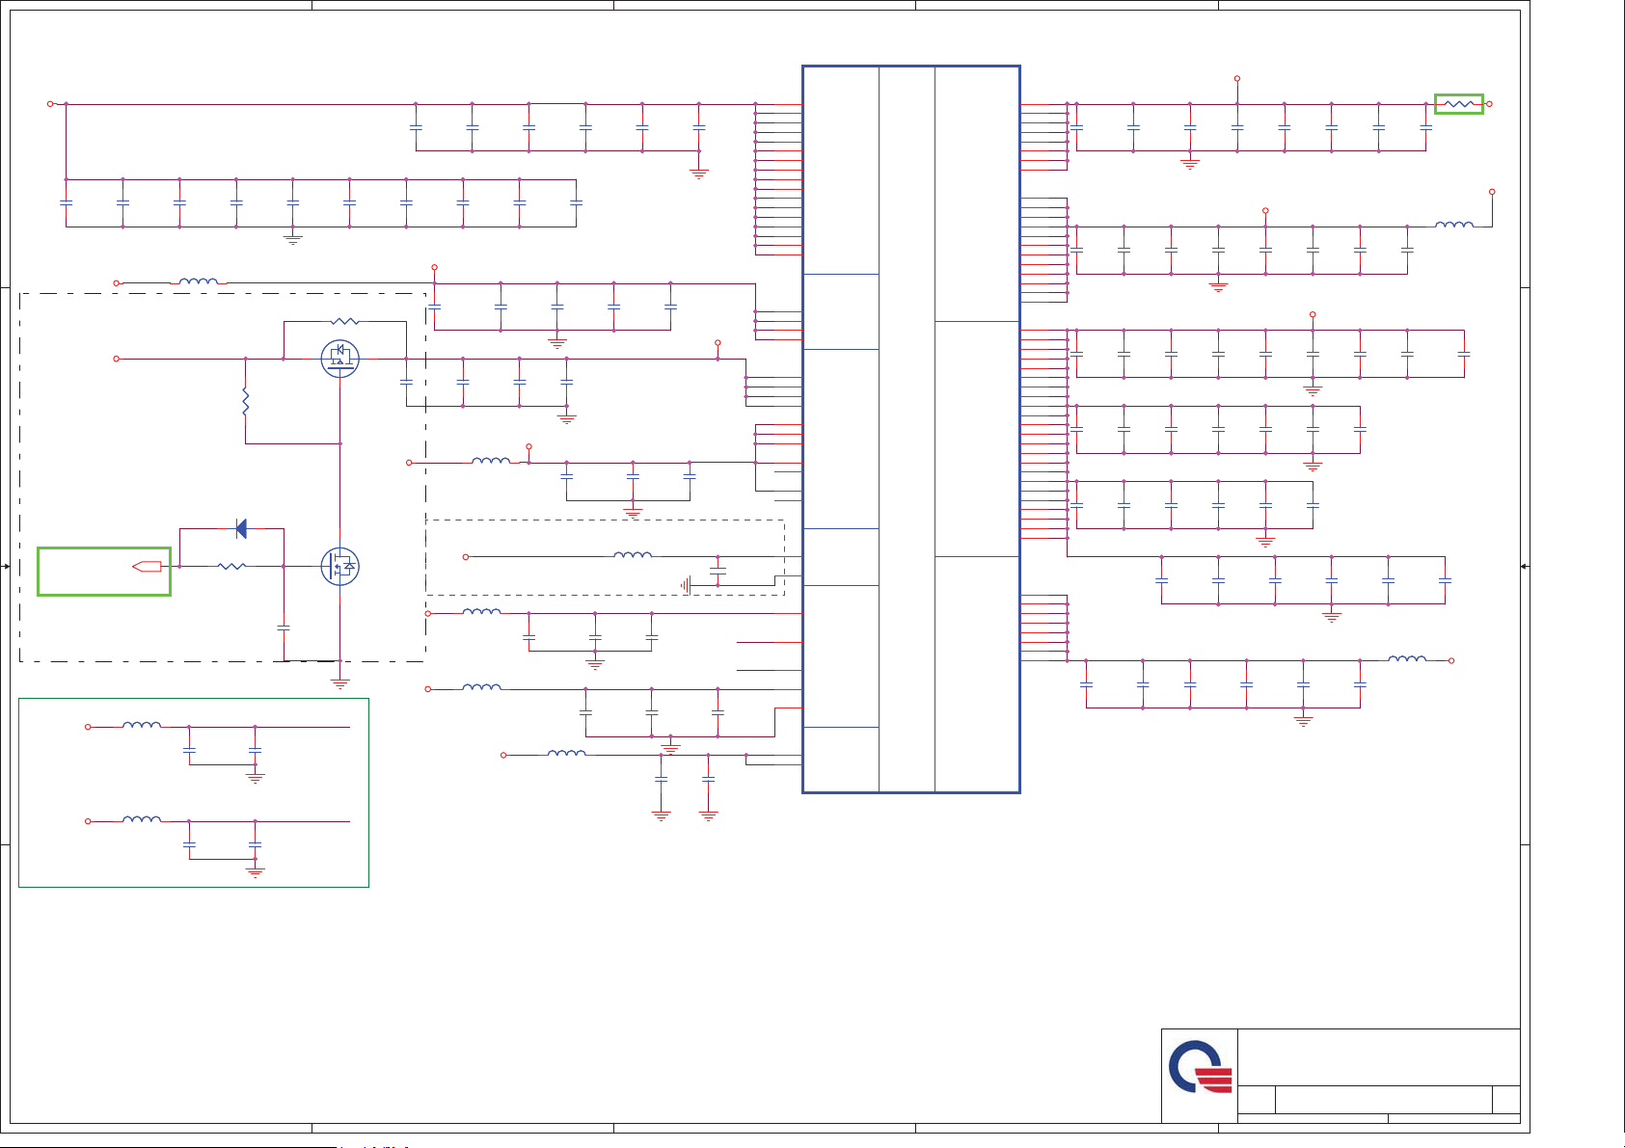Select the top-left inductor above the dashed box
Viewport: 1625px width, 1148px height.
(199, 281)
